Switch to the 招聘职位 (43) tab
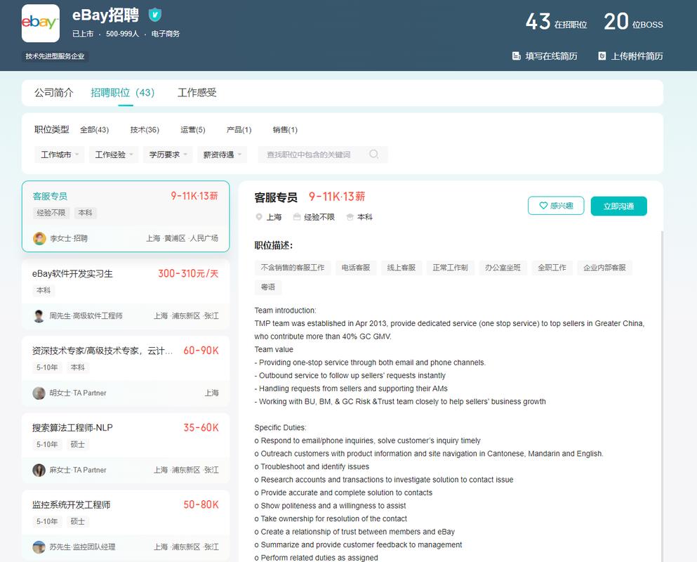 (123, 93)
